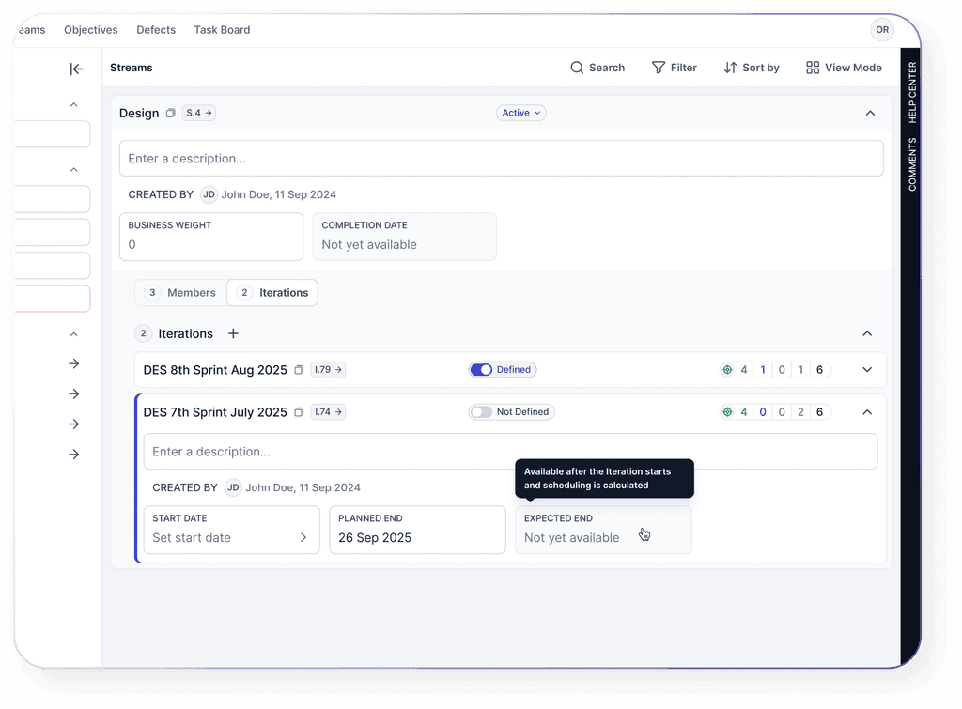This screenshot has height=709, width=962.
Task: Open the Task Board menu item
Action: tap(222, 30)
